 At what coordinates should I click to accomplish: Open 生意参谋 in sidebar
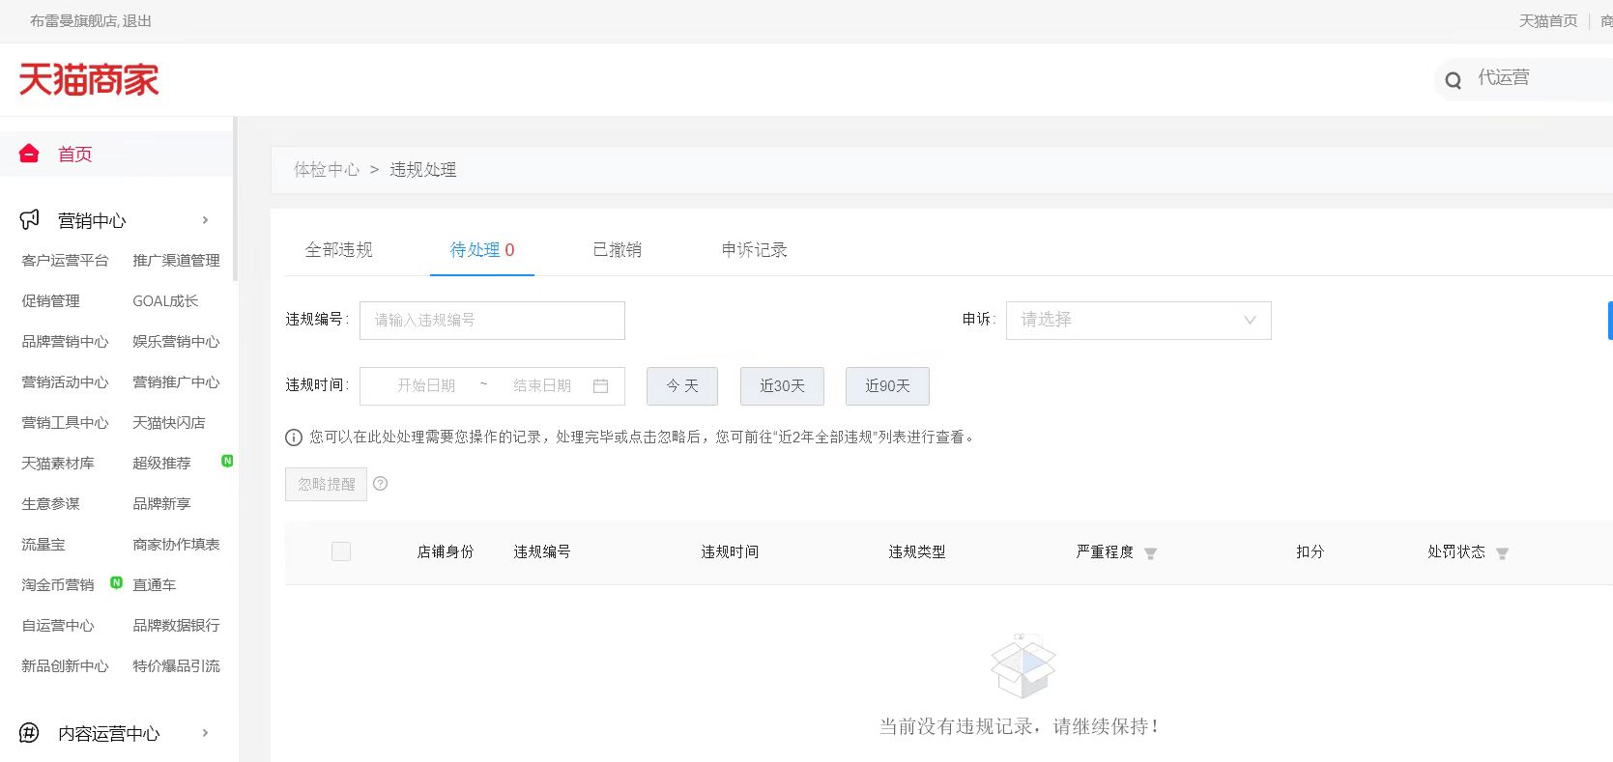(x=50, y=504)
